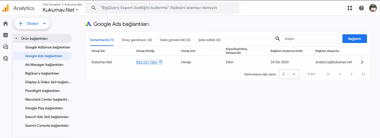380x138 pixels.
Task: Click the 24 Eki 2020 date cell
Action: [280, 62]
